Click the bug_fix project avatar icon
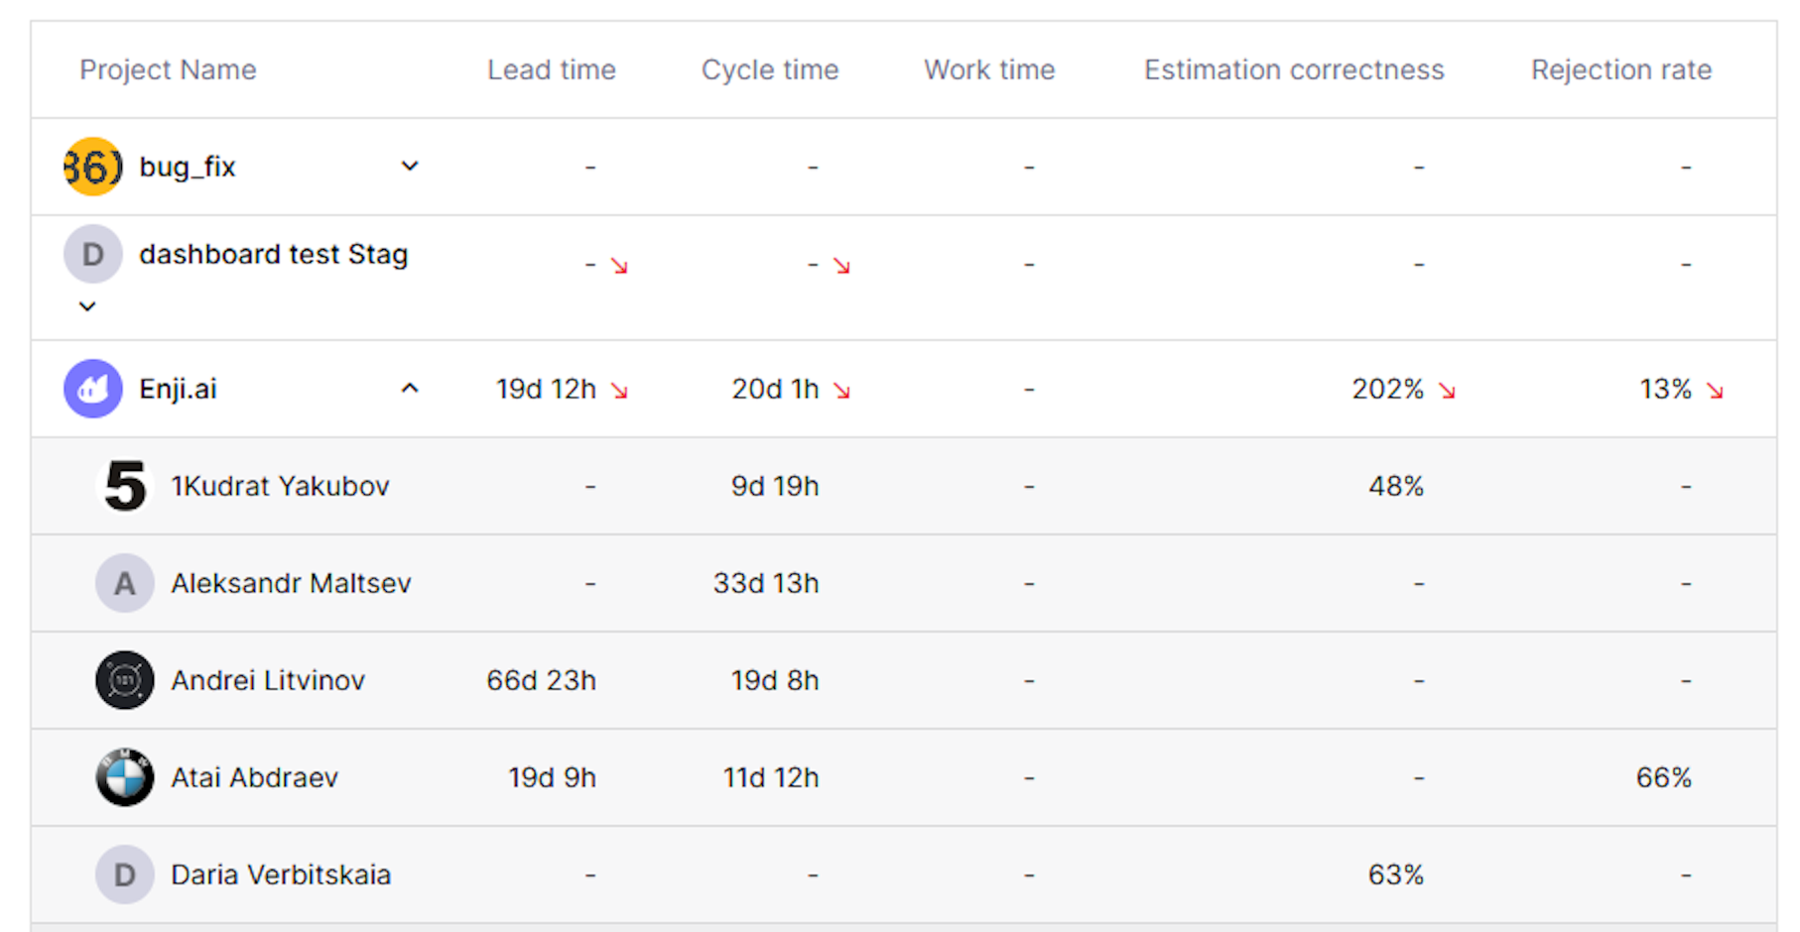 93,167
